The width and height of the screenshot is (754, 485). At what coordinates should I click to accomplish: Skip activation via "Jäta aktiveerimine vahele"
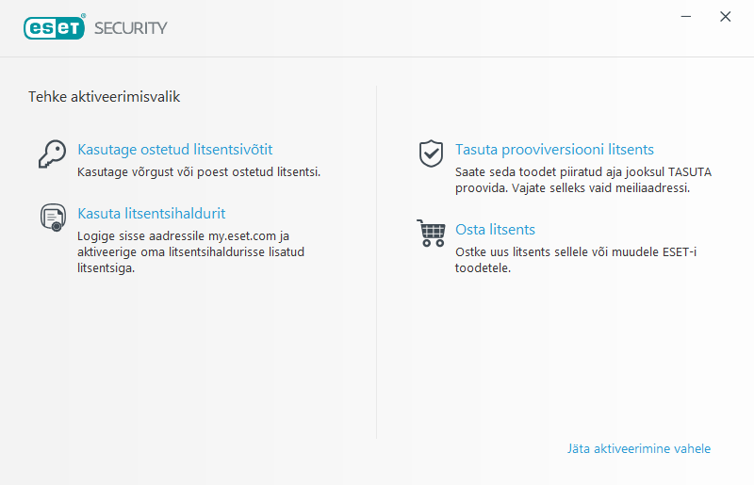tap(638, 448)
